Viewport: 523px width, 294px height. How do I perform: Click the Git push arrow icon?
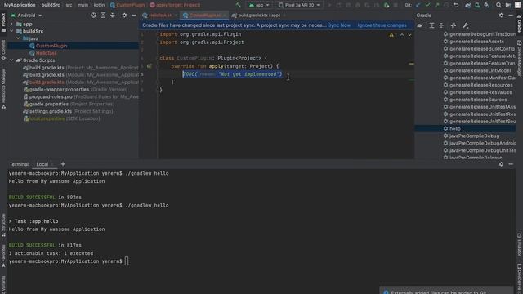pos(436,5)
